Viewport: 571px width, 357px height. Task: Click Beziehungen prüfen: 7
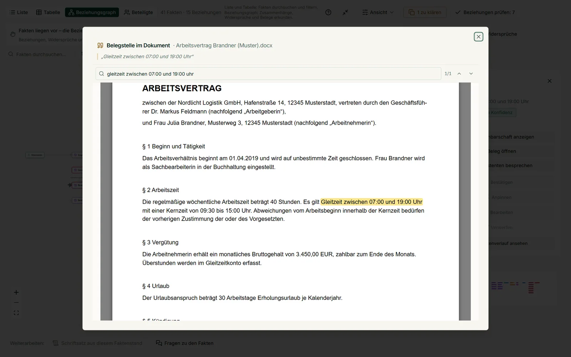point(485,12)
